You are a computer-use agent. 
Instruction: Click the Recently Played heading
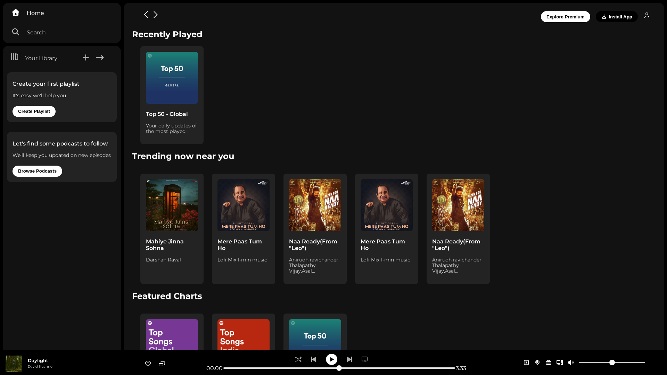pyautogui.click(x=167, y=34)
